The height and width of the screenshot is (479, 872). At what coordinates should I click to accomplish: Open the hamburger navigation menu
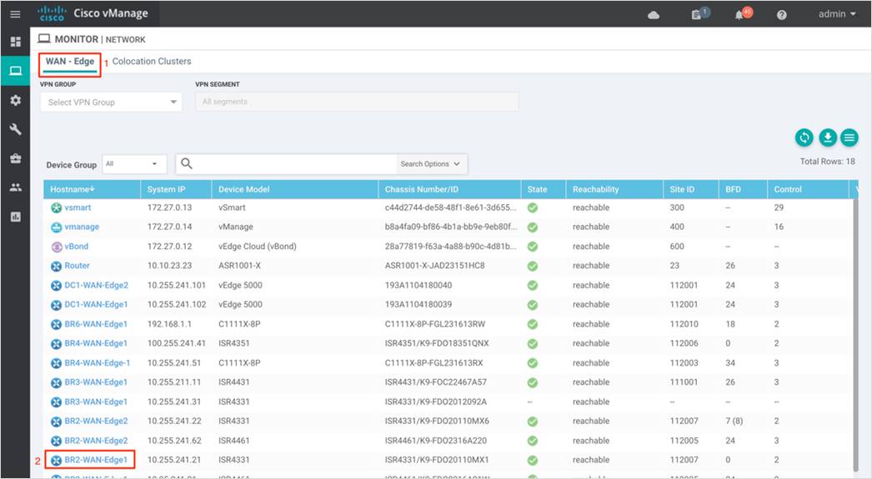point(15,14)
